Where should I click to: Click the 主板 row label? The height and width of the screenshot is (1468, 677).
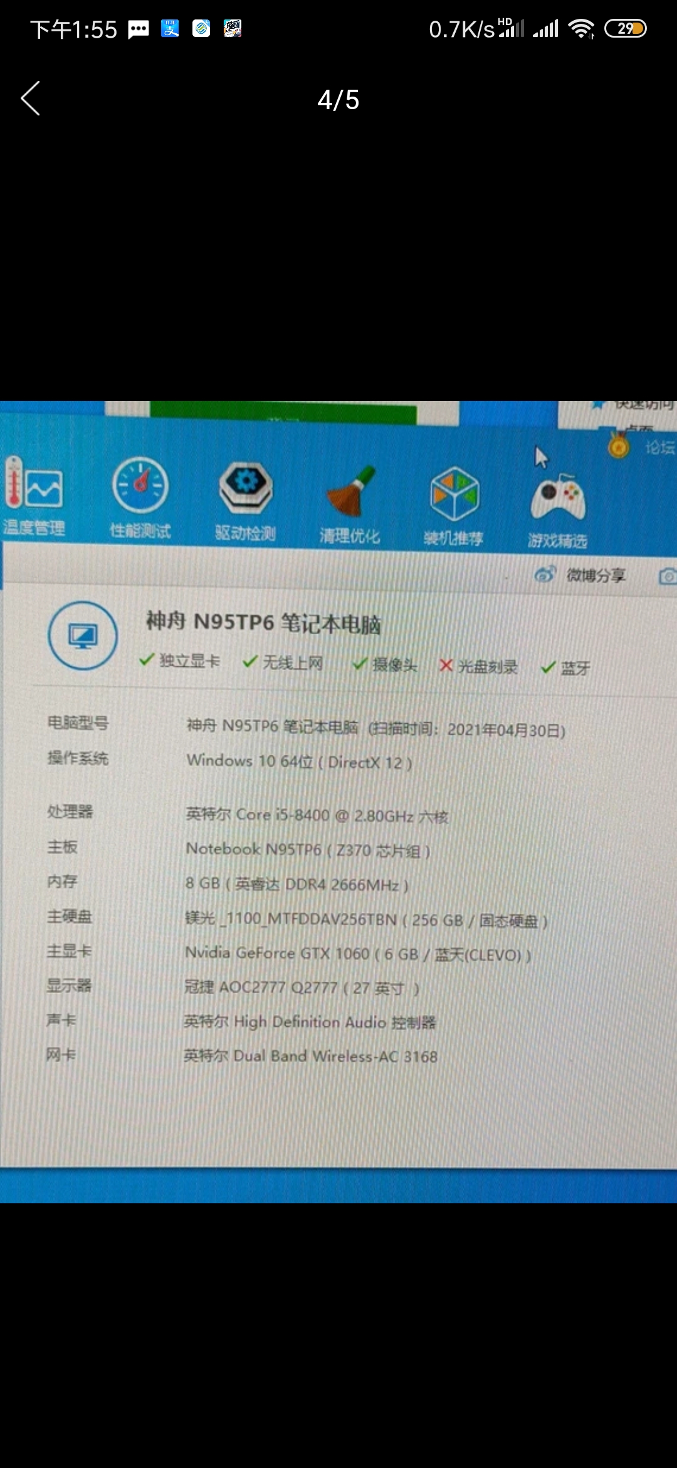tap(63, 847)
